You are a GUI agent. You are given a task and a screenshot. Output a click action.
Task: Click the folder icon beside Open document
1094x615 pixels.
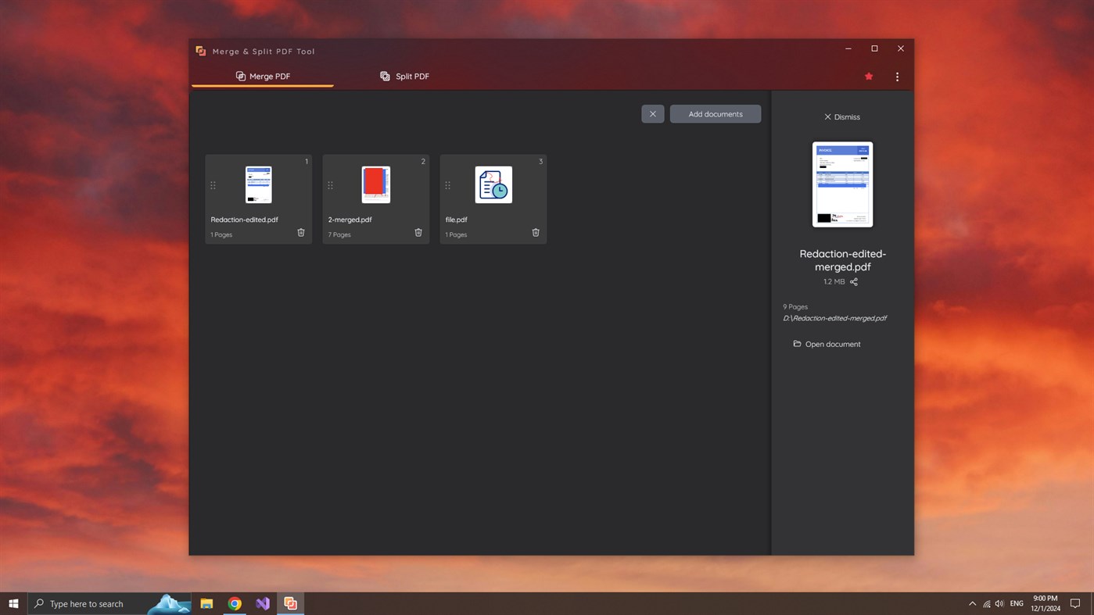(797, 344)
